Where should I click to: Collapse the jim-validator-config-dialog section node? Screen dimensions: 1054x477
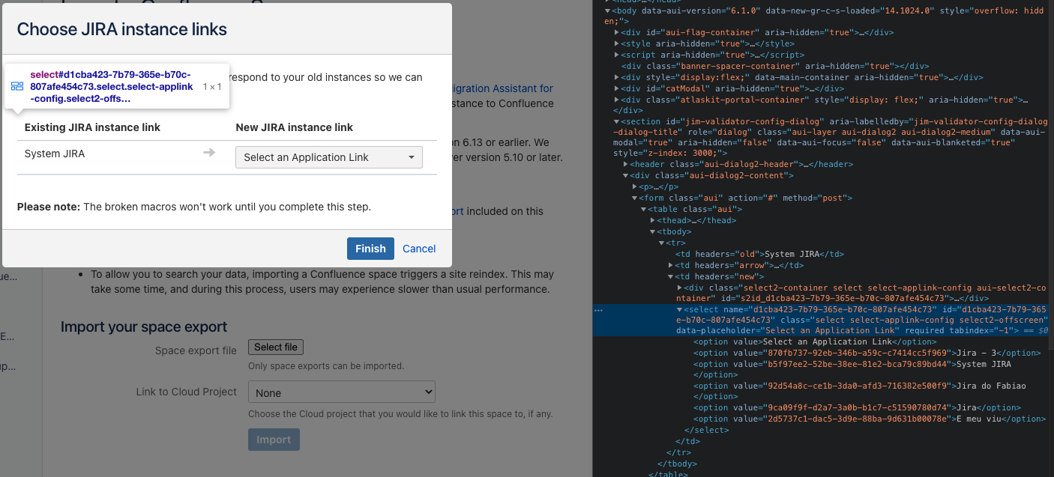click(x=616, y=121)
